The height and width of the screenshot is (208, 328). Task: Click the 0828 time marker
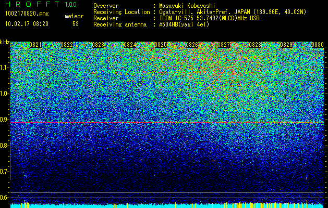255,45
